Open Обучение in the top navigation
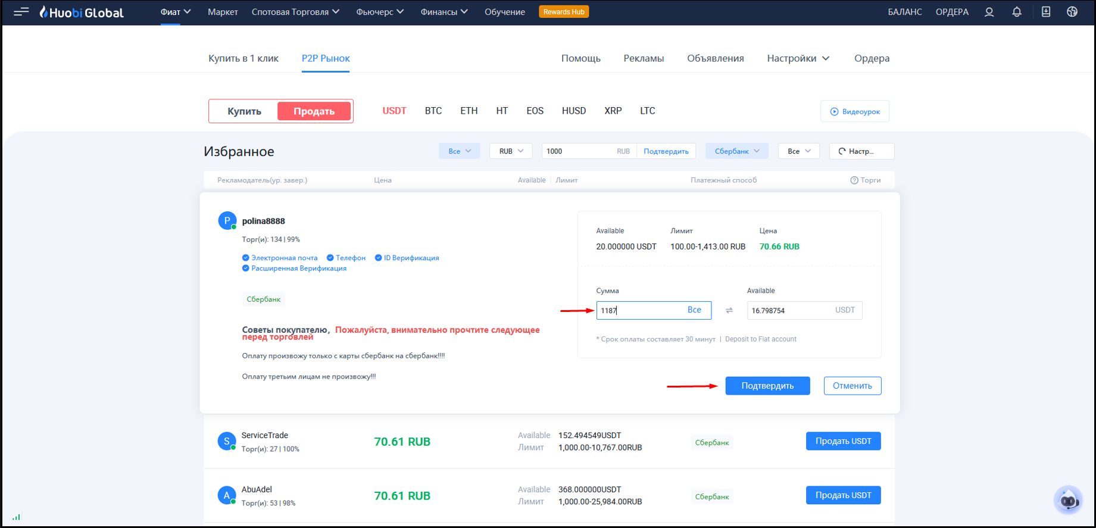Screen dimensions: 1096x528 coord(505,12)
